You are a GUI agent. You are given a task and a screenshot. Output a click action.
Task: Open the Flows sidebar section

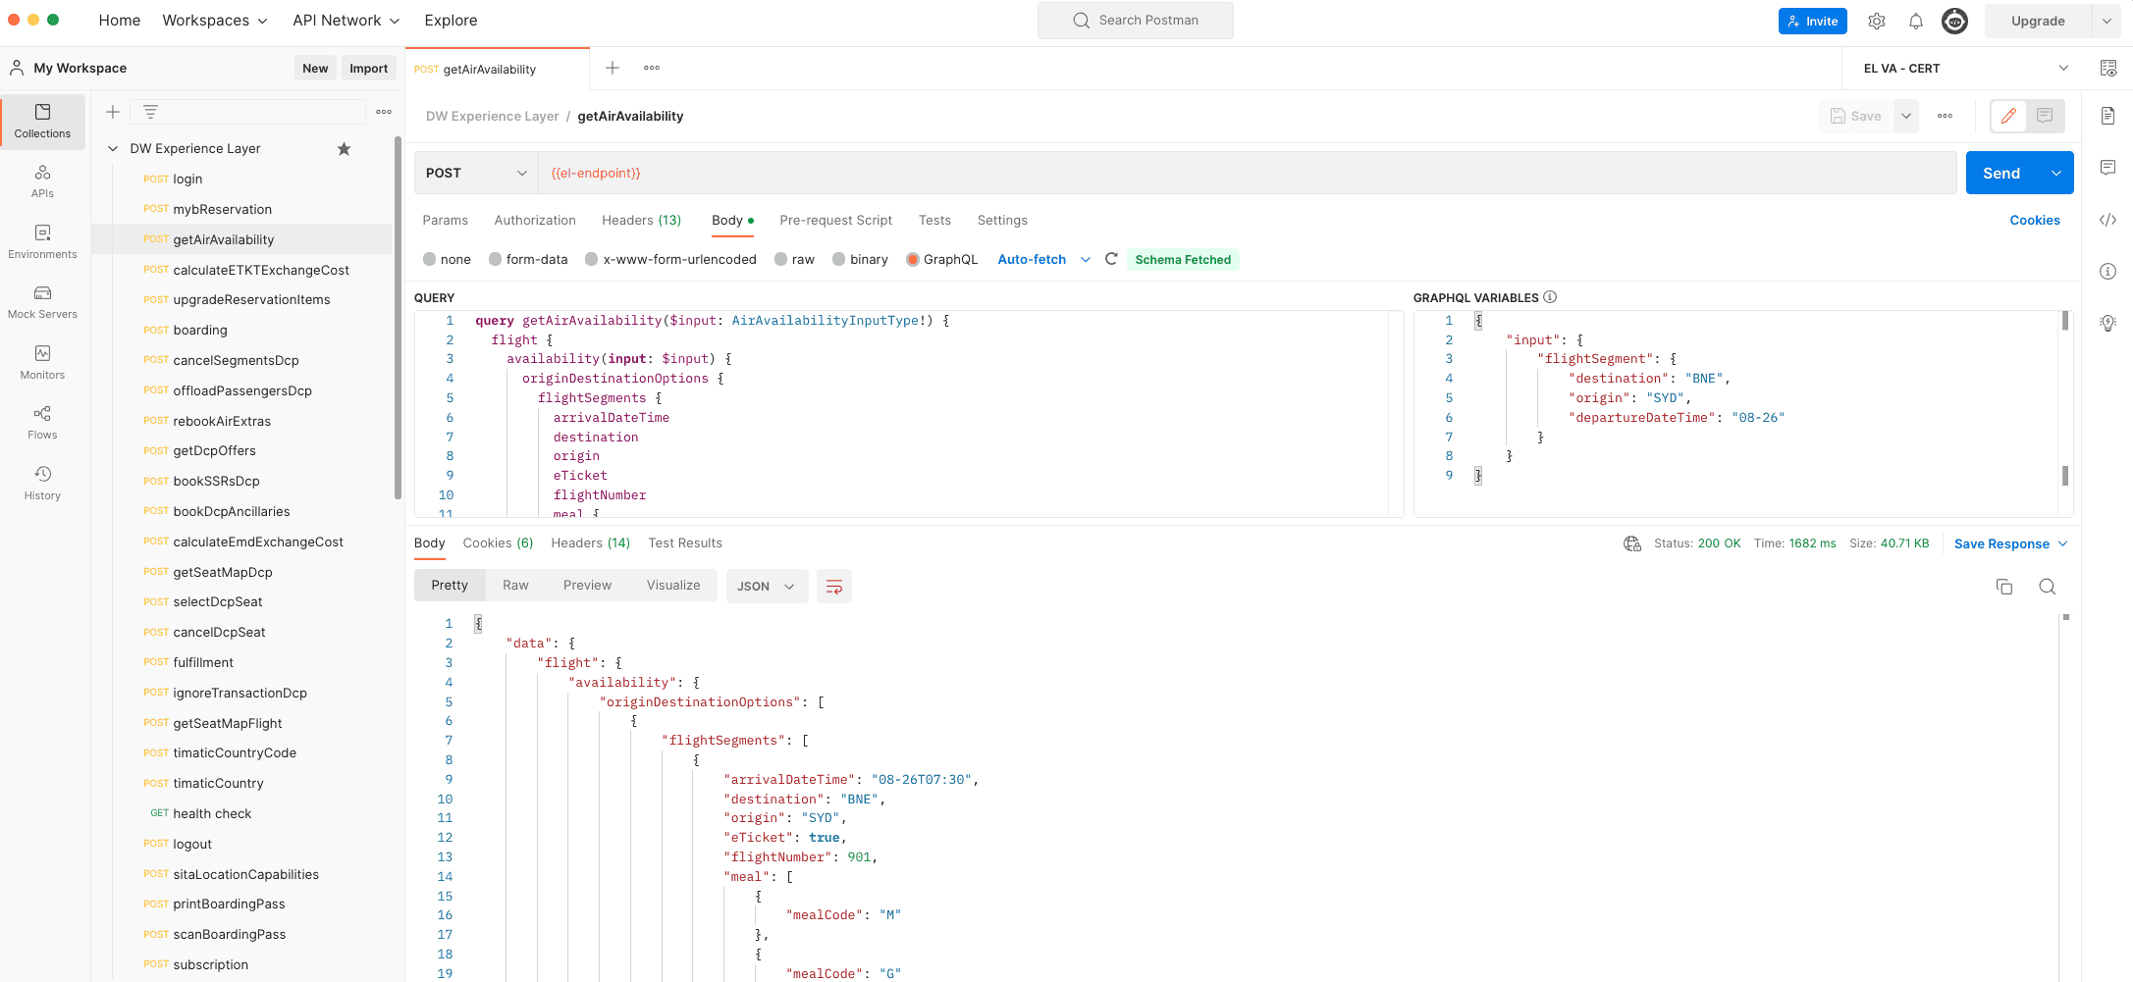point(42,423)
